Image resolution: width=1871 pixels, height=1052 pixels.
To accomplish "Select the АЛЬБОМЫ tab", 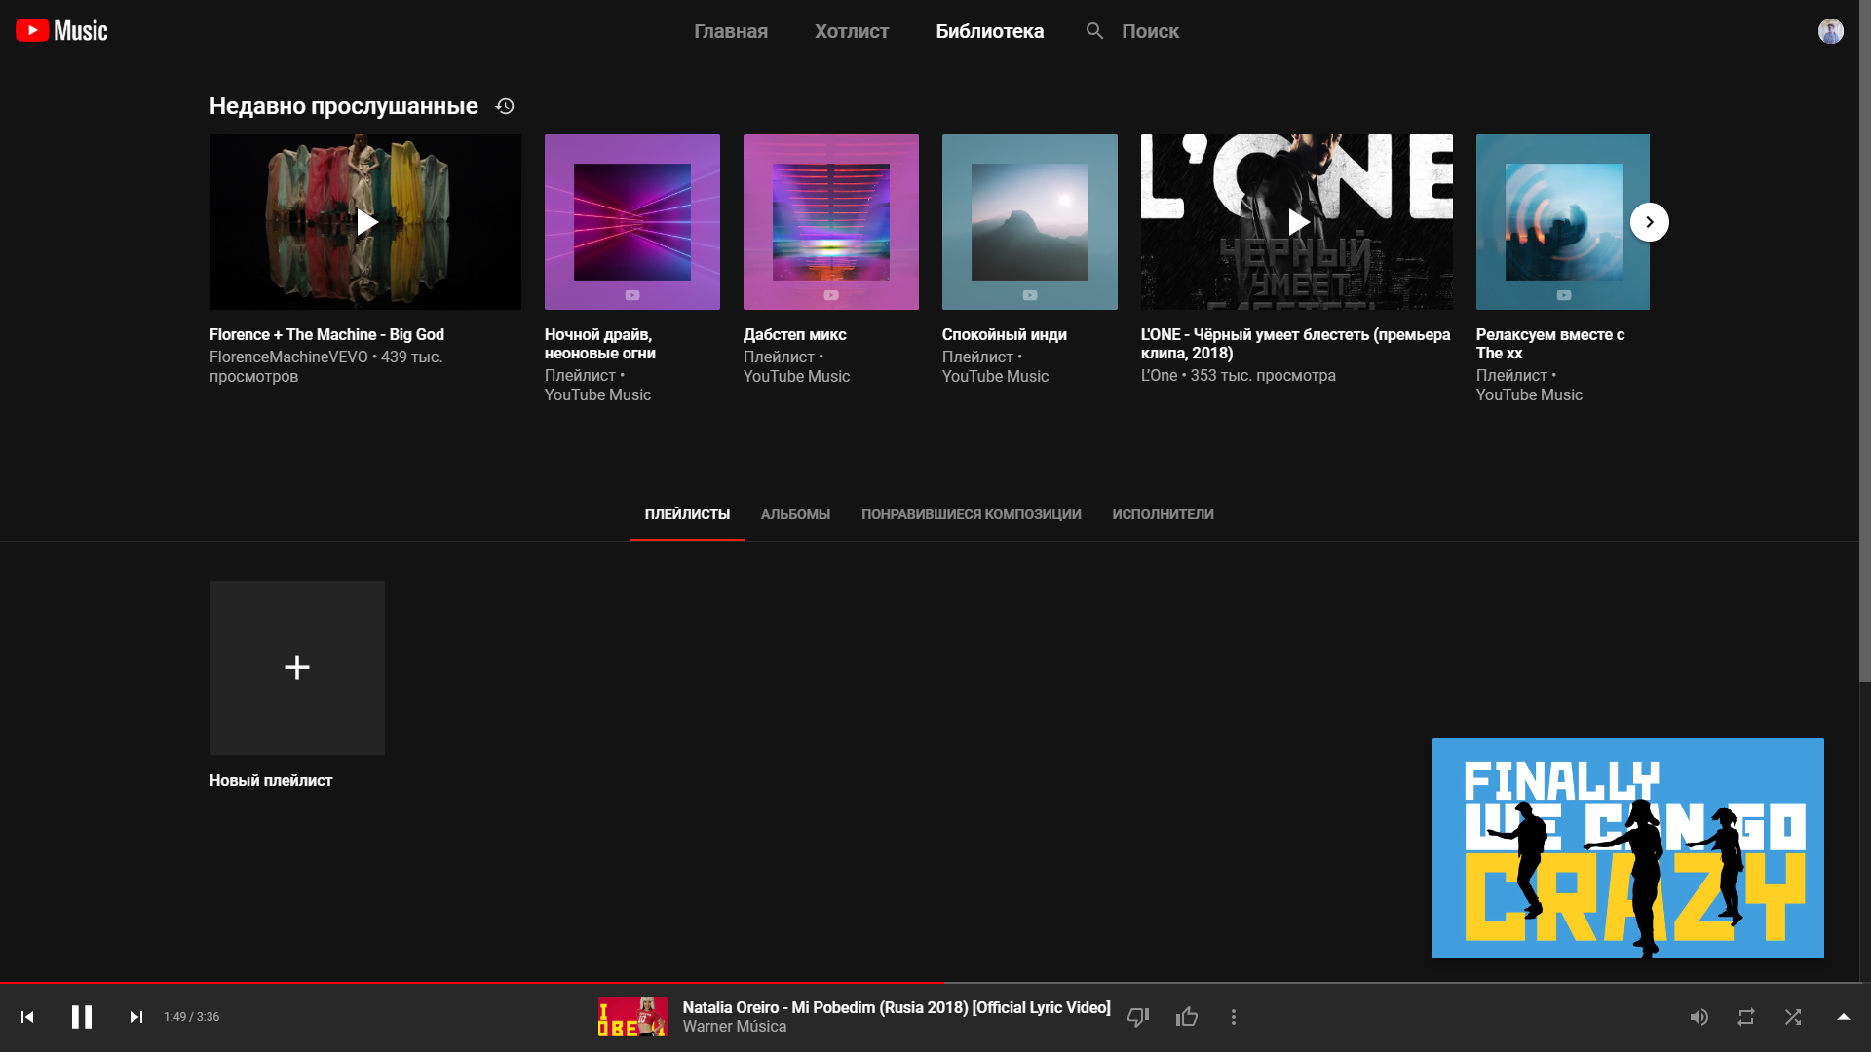I will [x=795, y=514].
